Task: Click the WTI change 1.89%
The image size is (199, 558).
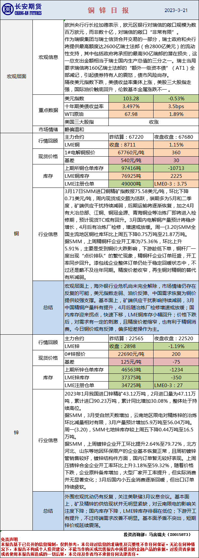Action: (176, 114)
